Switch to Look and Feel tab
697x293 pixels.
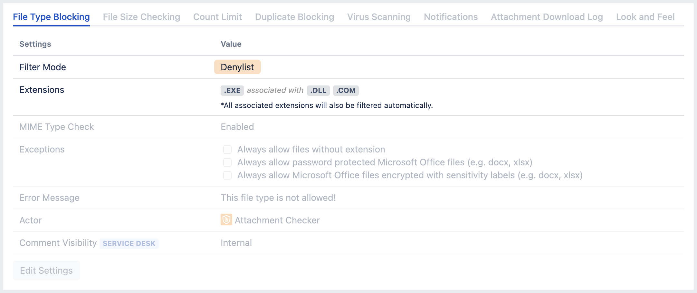pos(645,17)
